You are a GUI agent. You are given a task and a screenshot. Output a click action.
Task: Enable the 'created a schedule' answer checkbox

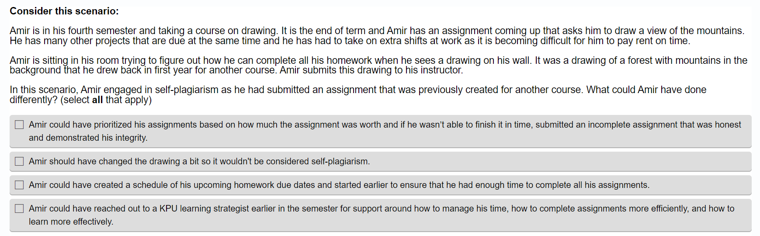[x=19, y=185]
